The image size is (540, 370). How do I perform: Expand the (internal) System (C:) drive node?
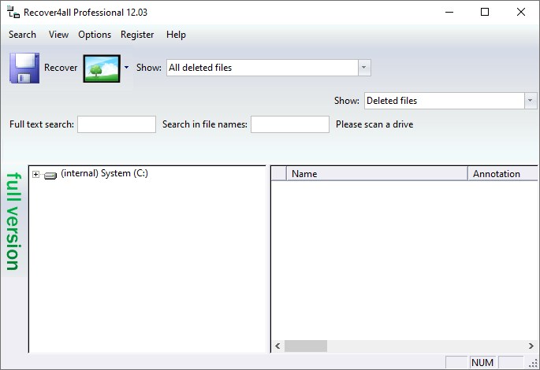click(x=35, y=174)
